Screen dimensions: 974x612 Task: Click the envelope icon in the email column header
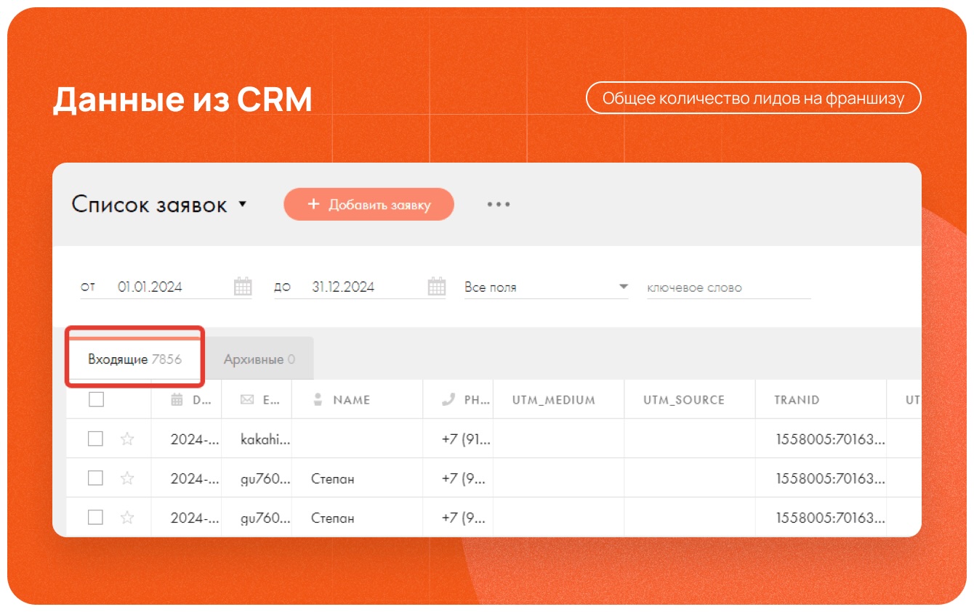tap(247, 399)
